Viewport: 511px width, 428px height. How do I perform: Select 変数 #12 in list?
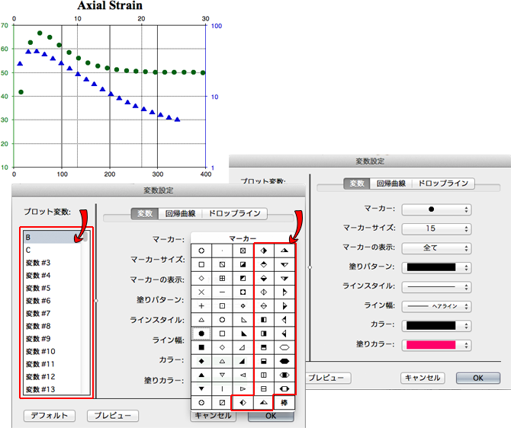[52, 376]
